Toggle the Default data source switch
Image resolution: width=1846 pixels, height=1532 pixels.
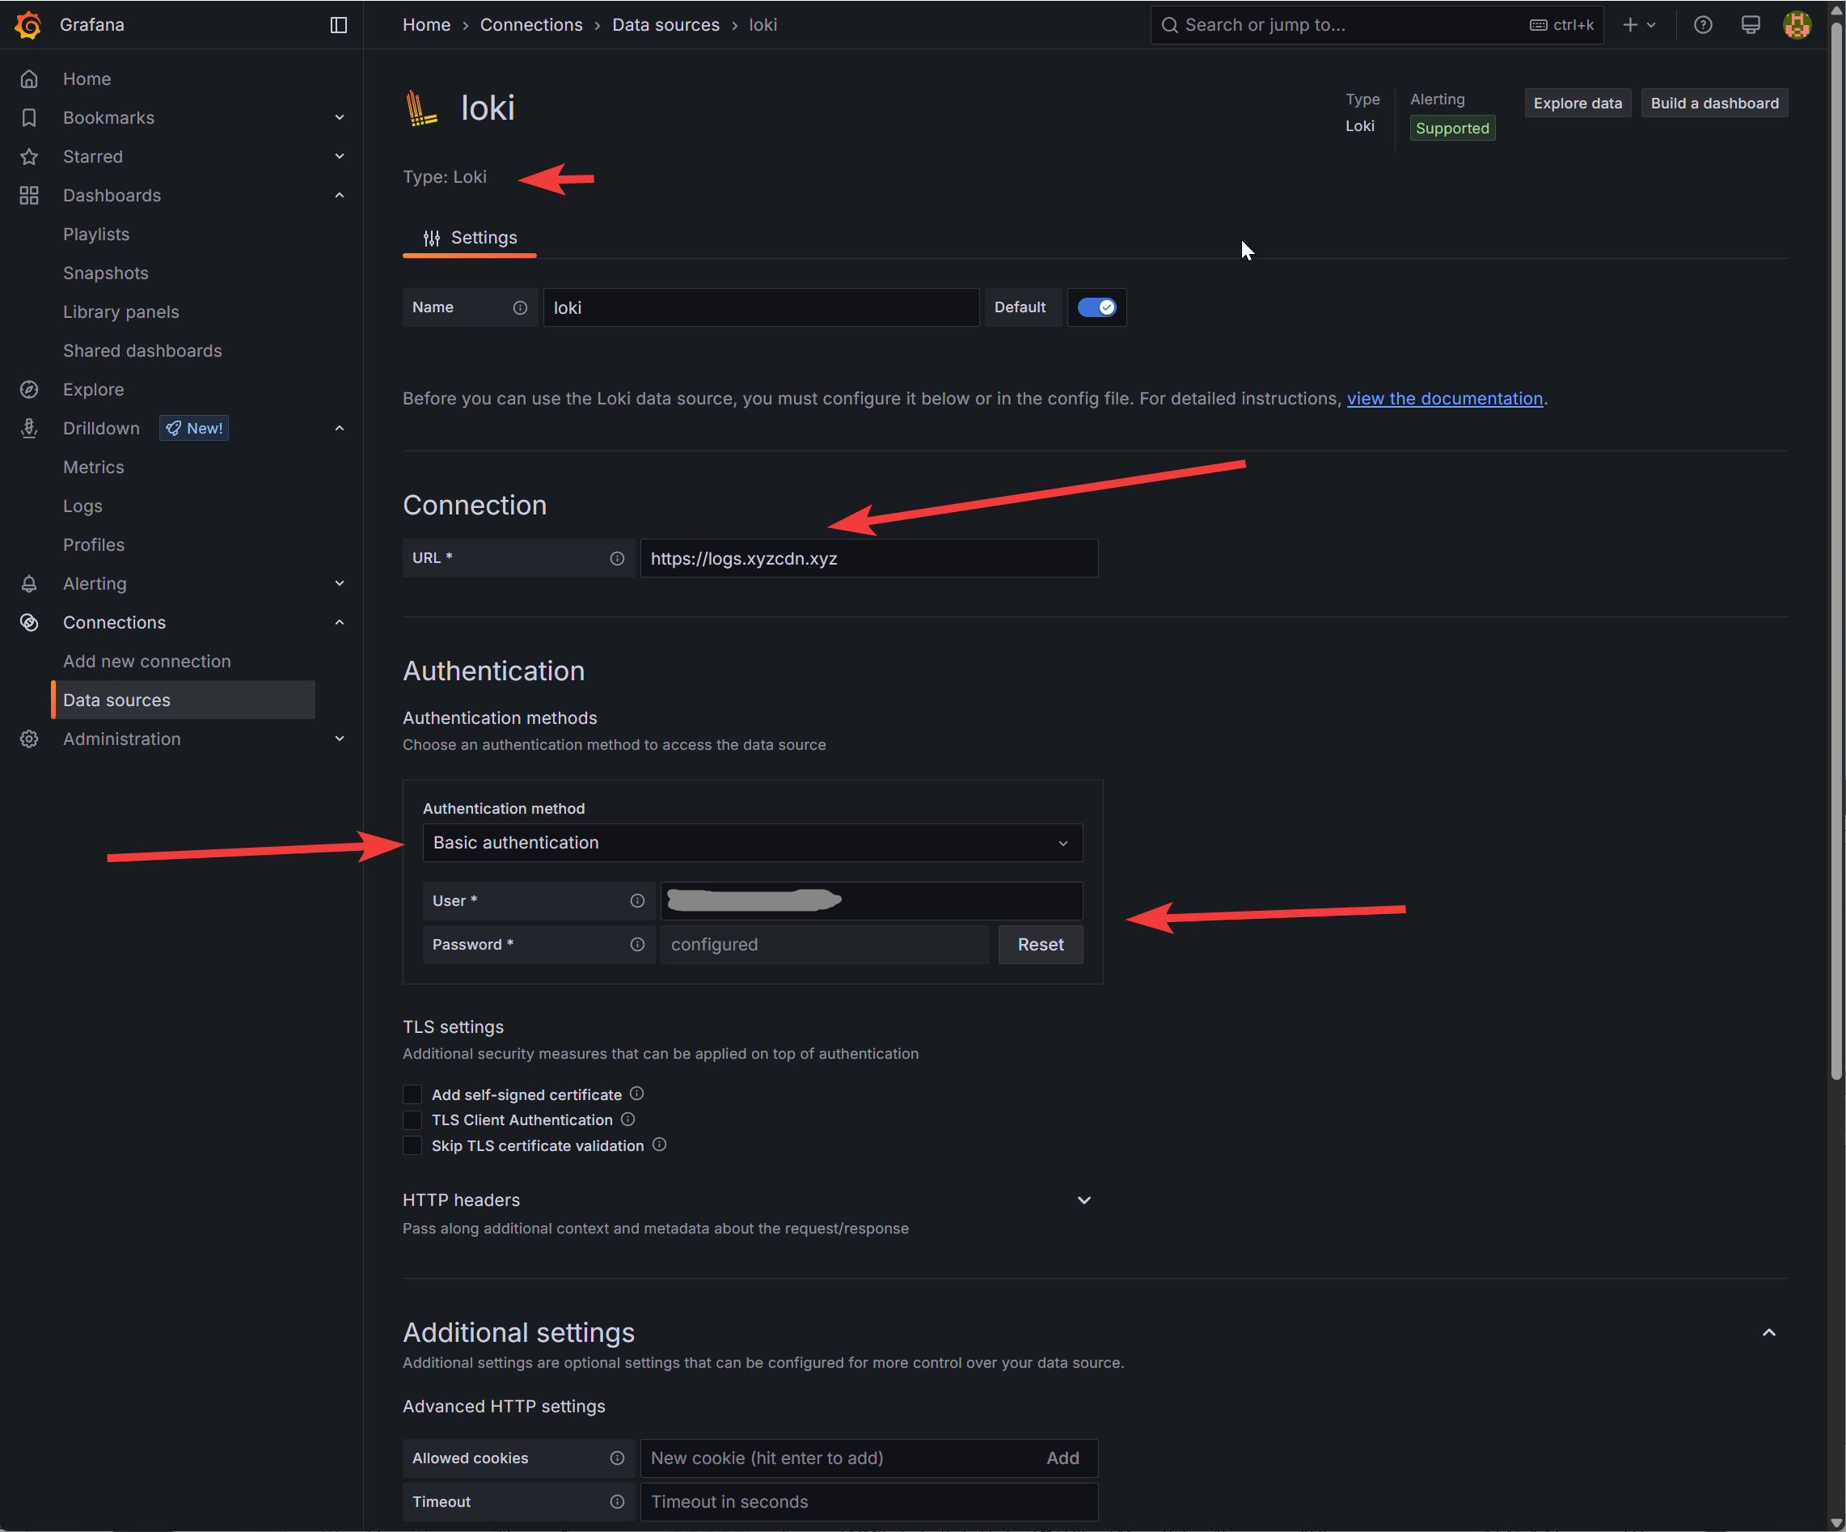coord(1096,308)
